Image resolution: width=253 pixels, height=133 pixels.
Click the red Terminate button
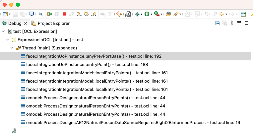pos(64,14)
